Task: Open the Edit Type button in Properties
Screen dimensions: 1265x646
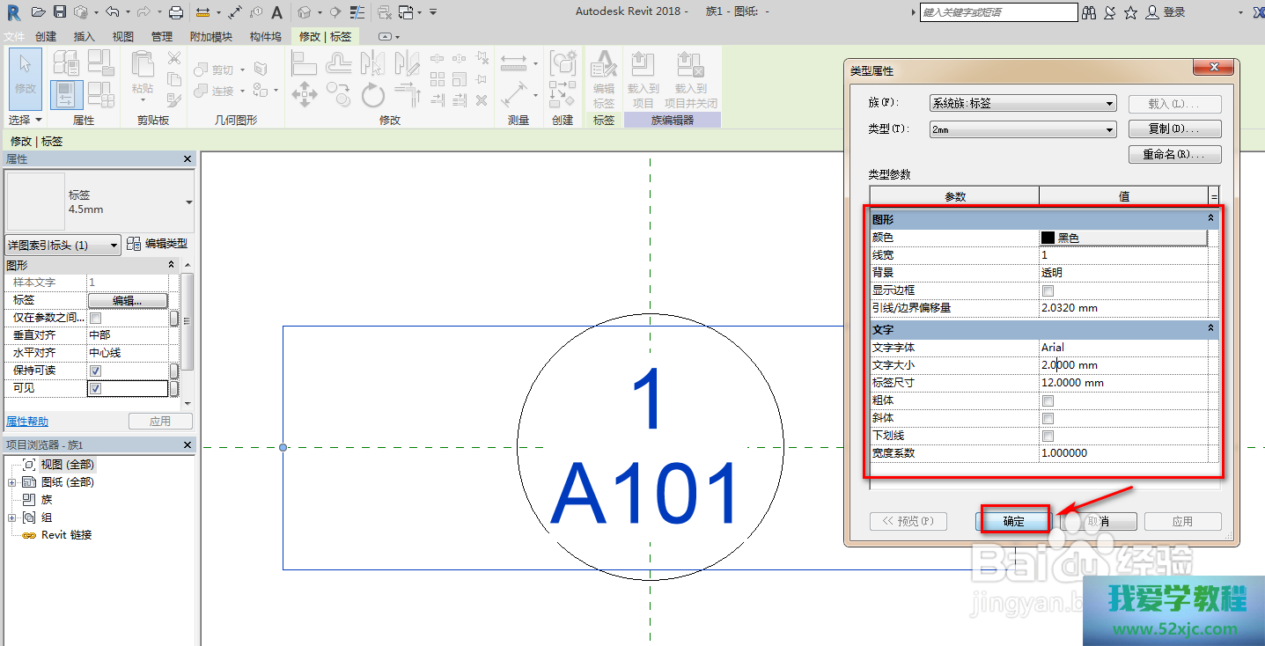Action: [158, 244]
